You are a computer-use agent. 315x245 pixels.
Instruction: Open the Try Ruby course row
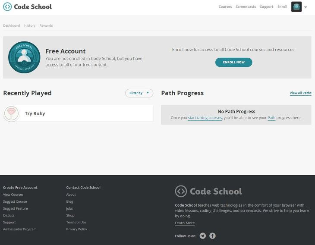point(79,113)
